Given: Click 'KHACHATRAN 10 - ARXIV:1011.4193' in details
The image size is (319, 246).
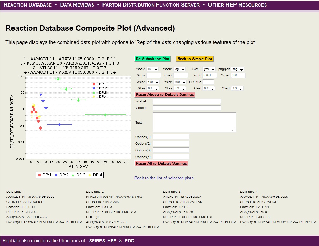Looking at the screenshot, I should 114,197.
